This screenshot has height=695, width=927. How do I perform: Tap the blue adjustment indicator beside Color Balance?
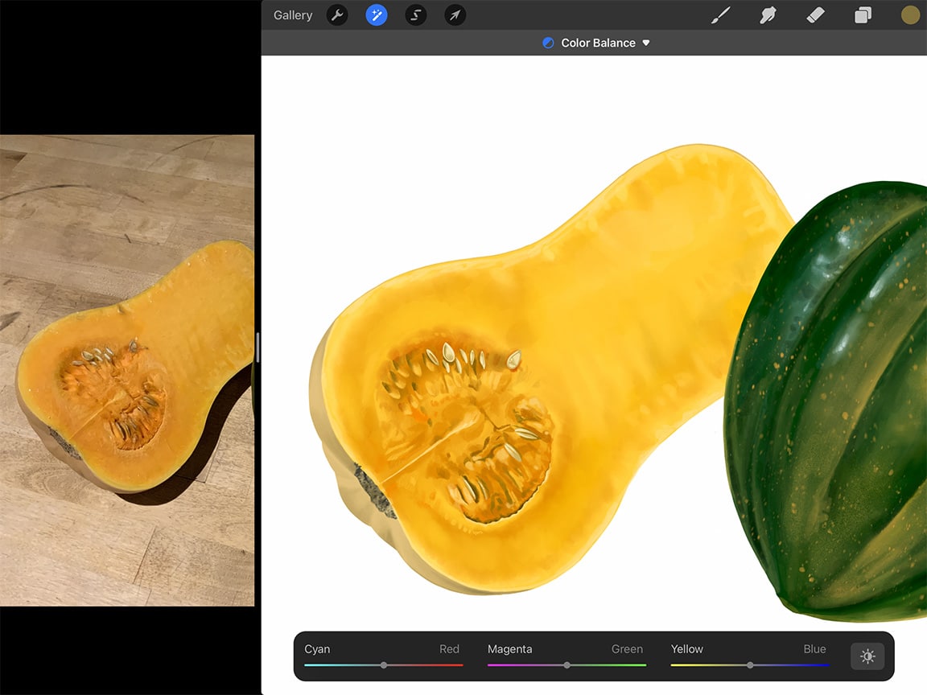[550, 43]
